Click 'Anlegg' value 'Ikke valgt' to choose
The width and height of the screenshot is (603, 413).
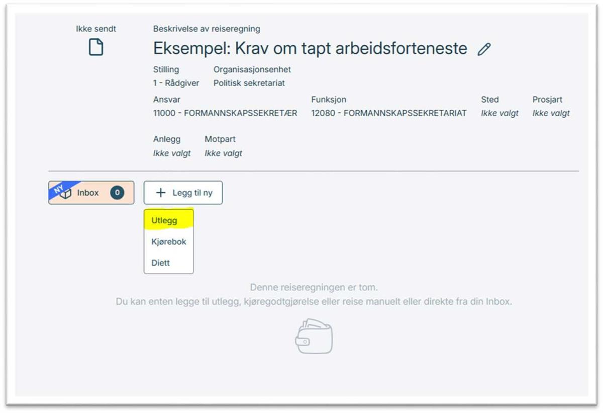171,153
